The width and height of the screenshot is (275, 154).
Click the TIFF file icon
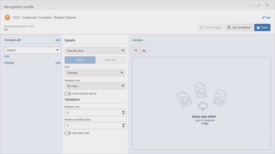click(184, 99)
